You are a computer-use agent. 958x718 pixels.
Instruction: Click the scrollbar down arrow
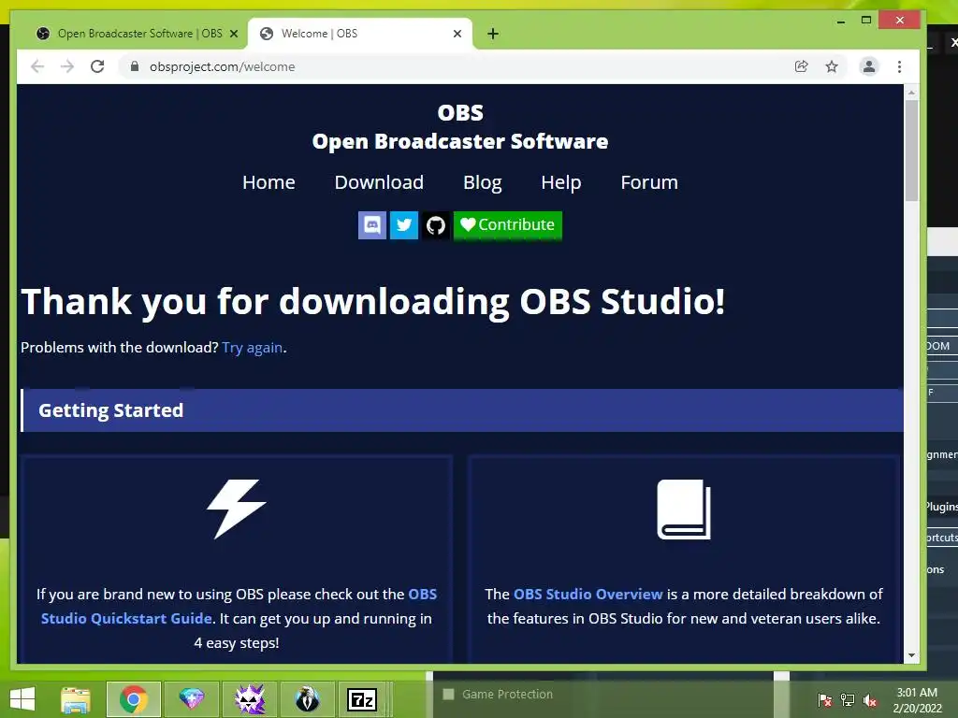pos(911,655)
